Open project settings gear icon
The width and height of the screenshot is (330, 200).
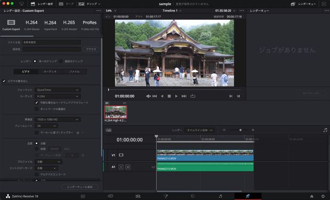(x=323, y=196)
